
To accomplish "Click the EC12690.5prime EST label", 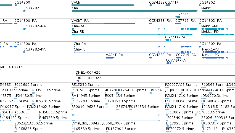I will (x=28, y=85).
